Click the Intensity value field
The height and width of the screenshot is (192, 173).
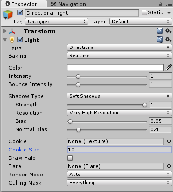pos(161,76)
